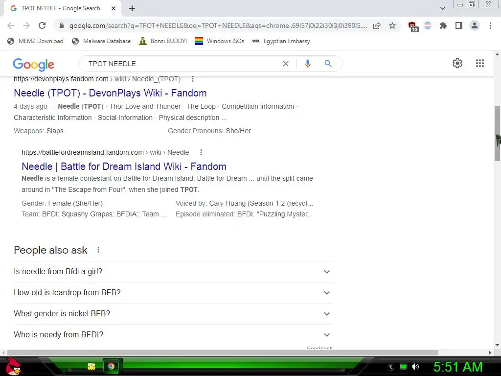Viewport: 501px width, 376px height.
Task: Open Needle (TPOT) DevonPlays Wiki result
Action: point(110,93)
